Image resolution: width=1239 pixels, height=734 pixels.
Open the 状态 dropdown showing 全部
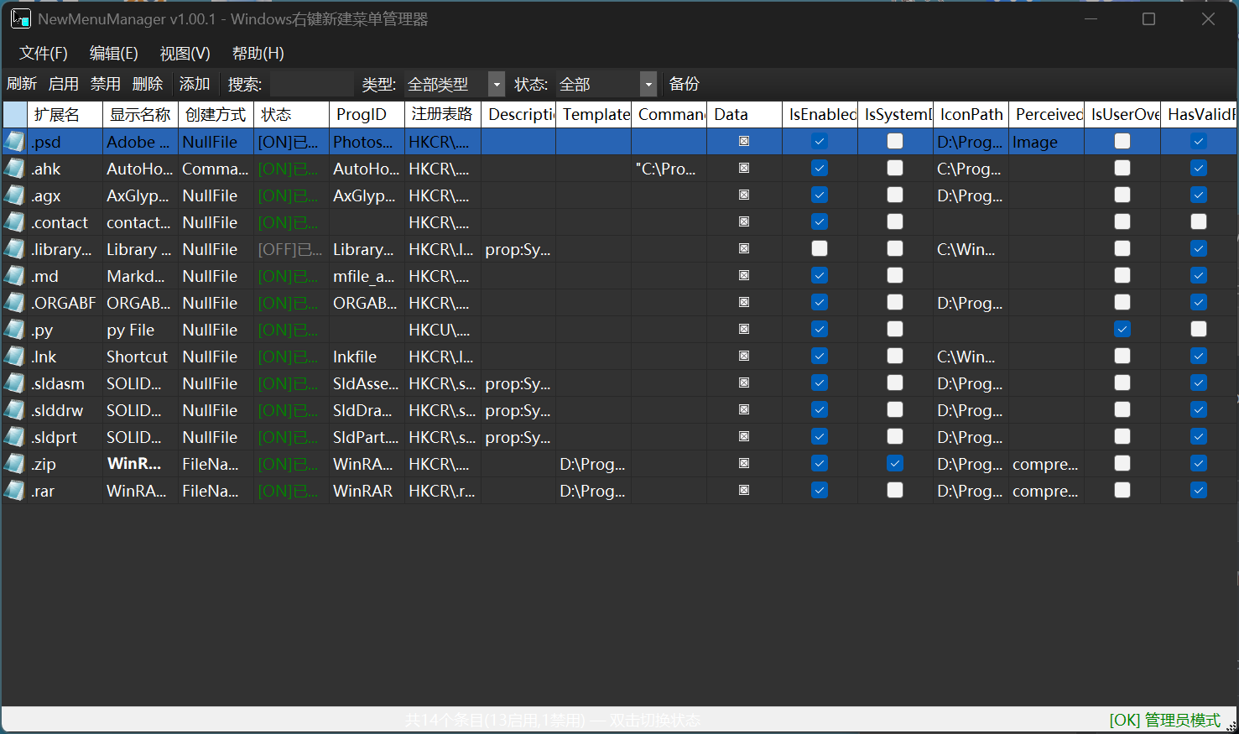[x=606, y=84]
